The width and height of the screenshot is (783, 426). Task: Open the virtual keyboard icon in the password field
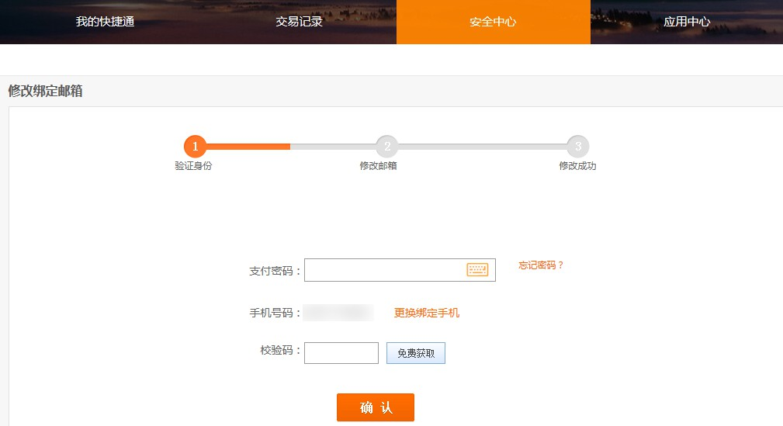(x=477, y=270)
